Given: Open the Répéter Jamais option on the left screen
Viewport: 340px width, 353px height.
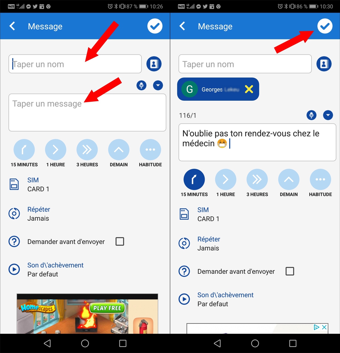Looking at the screenshot, I should tap(38, 214).
